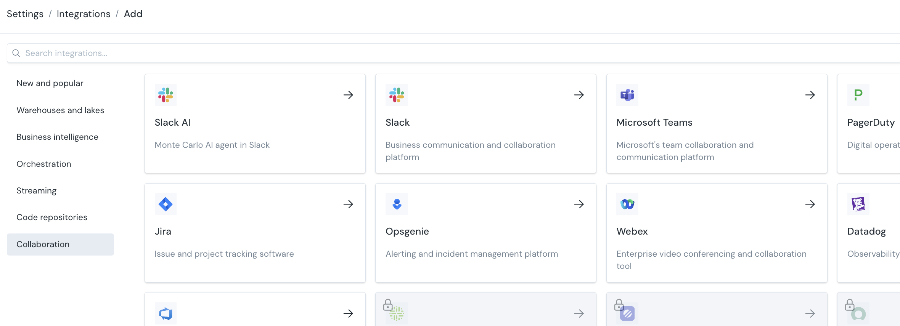
Task: Click the lock on the grey ring logo card
Action: pos(850,305)
